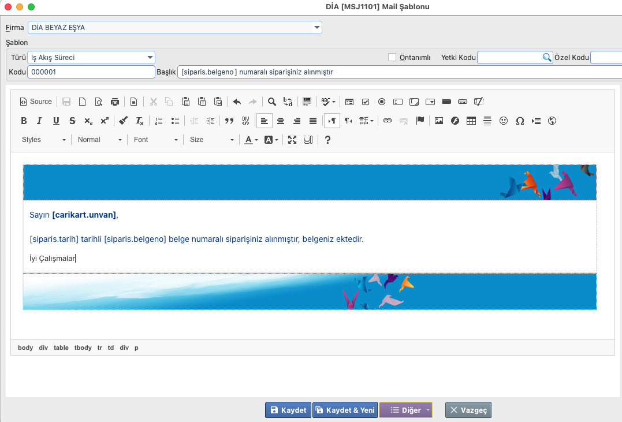Click the Copy Formatting paintbrush icon
The width and height of the screenshot is (622, 422).
click(x=123, y=121)
